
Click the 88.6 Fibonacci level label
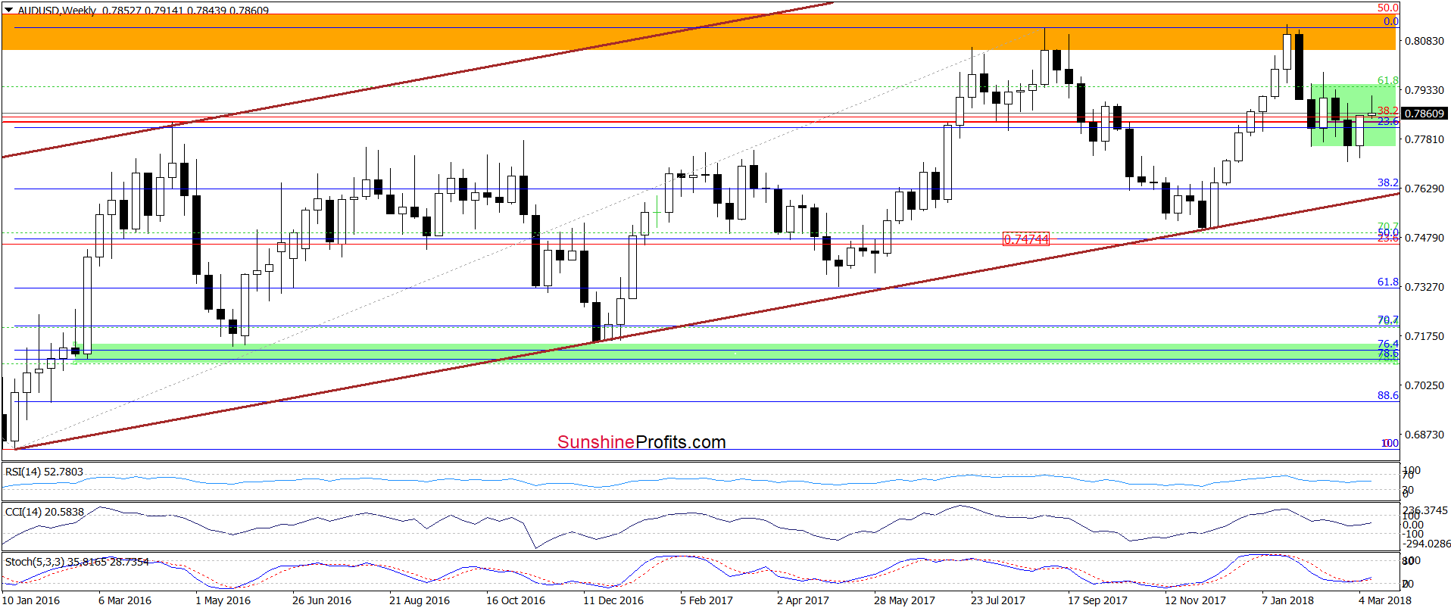point(1387,395)
